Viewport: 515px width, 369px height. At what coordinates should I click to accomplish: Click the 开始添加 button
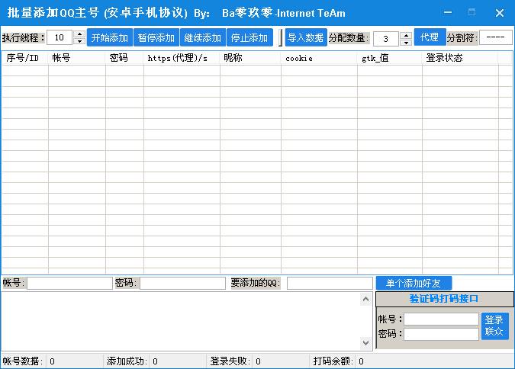coord(110,37)
